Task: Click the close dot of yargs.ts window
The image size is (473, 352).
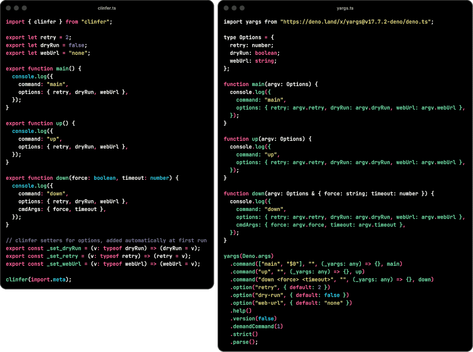Action: [226, 8]
